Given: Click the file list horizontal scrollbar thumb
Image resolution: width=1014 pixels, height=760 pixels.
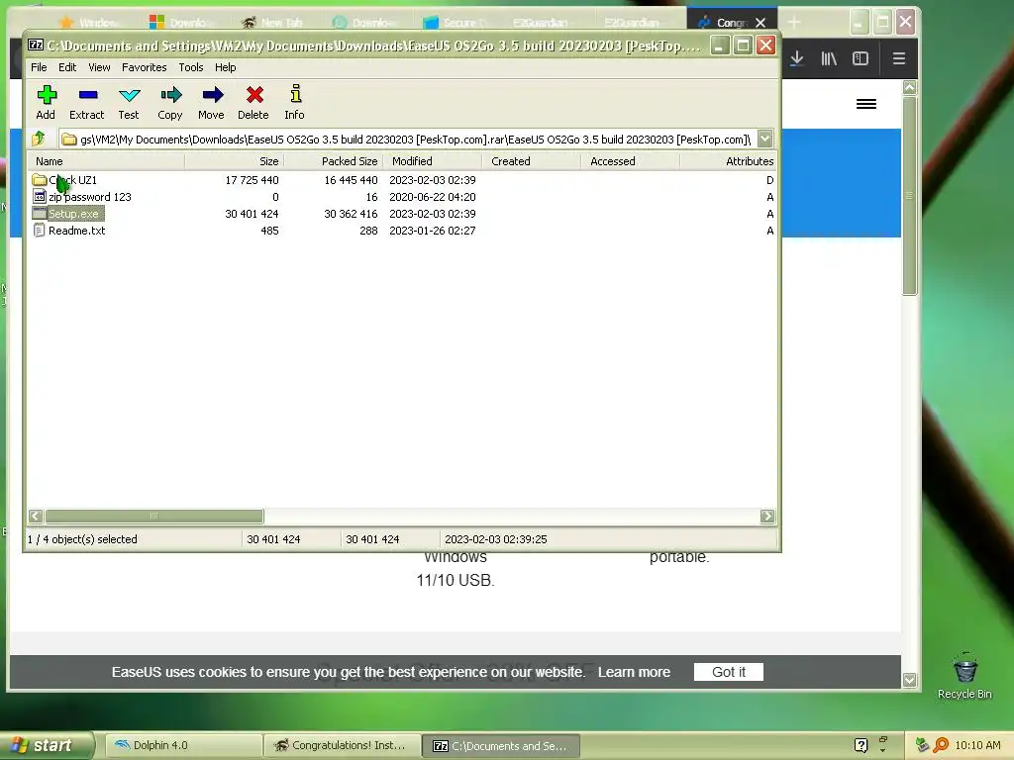Looking at the screenshot, I should tap(153, 516).
